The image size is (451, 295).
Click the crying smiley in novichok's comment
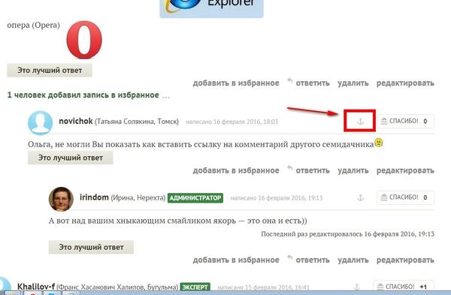tap(379, 143)
